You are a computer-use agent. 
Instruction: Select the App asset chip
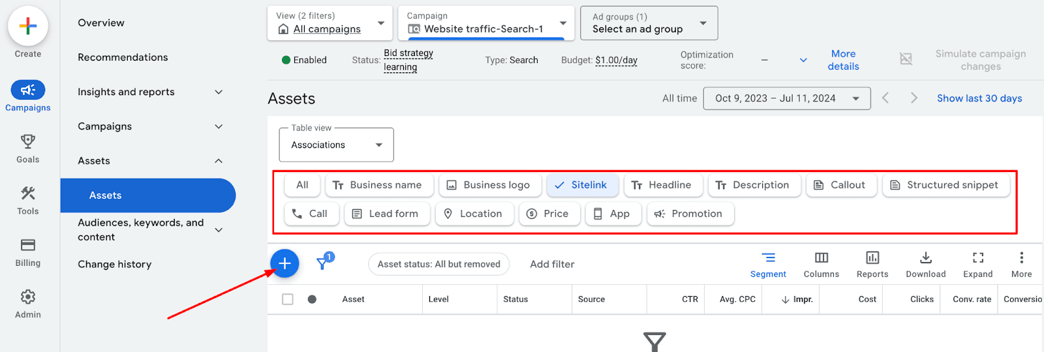[x=613, y=214]
